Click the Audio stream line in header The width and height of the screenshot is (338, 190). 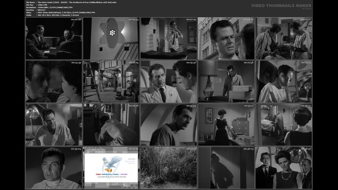point(53,15)
